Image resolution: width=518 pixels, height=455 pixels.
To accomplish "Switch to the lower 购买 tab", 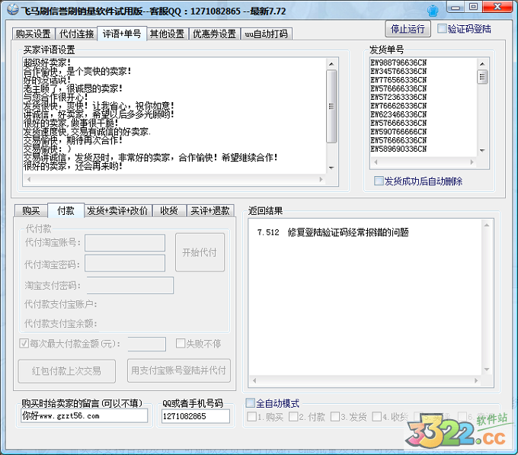I will pyautogui.click(x=31, y=210).
